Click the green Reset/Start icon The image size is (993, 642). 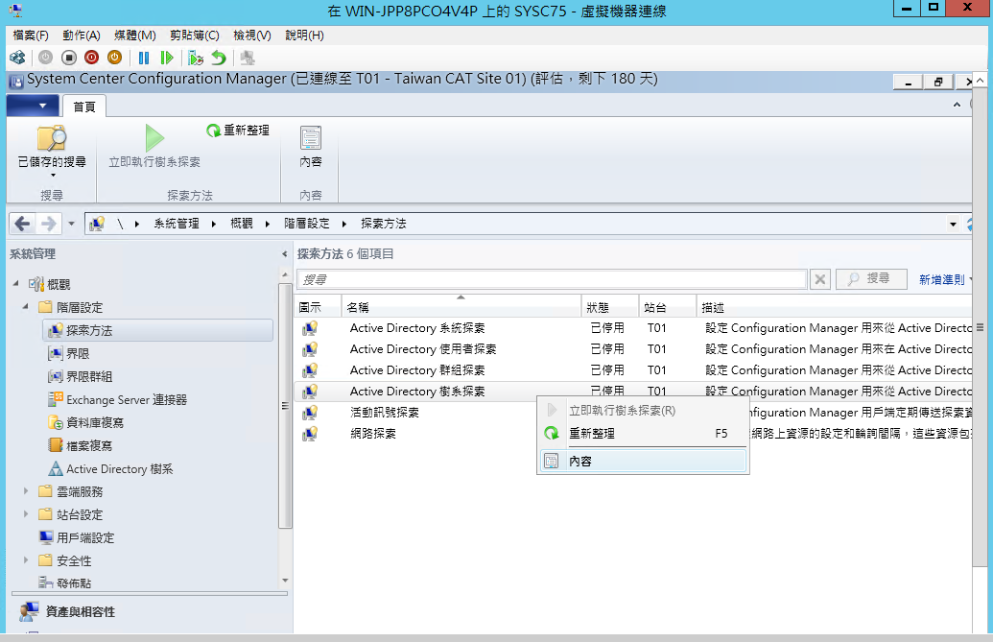click(x=167, y=59)
